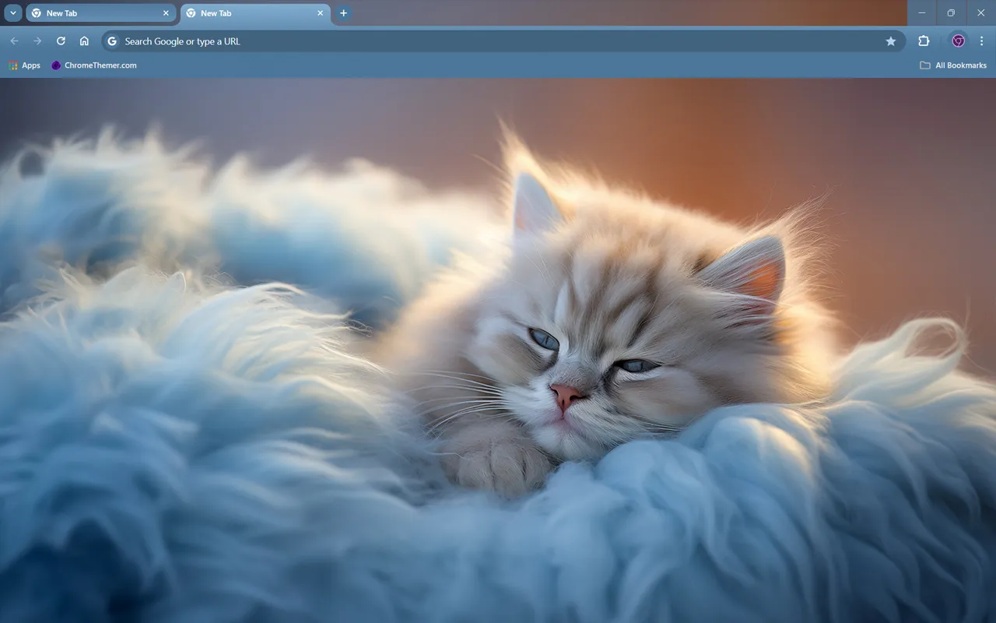Open the All Bookmarks folder
Viewport: 996px width, 623px height.
(x=953, y=65)
